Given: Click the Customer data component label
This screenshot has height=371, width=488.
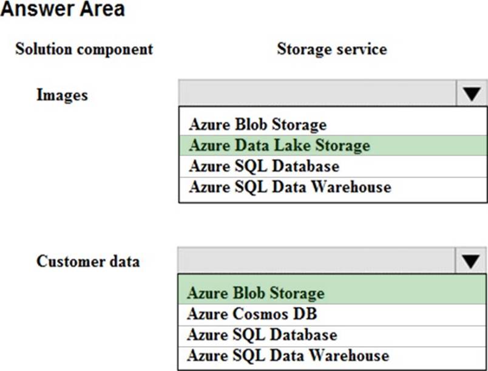Looking at the screenshot, I should coord(88,262).
